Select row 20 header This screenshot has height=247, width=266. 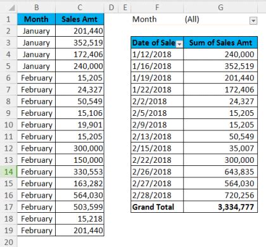coord(8,242)
